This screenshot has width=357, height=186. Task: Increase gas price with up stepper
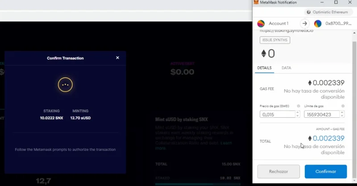tap(298, 112)
